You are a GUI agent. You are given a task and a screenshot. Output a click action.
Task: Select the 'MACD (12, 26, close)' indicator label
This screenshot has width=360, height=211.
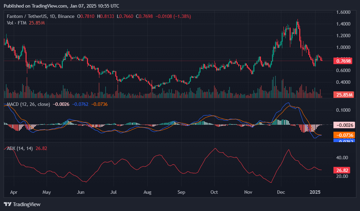click(x=28, y=104)
